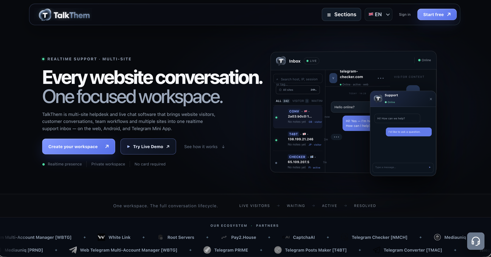Open the Pay2.House partner link

tap(244, 237)
